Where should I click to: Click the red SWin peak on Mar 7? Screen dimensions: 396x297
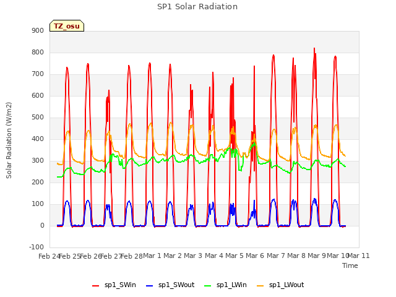(273, 55)
